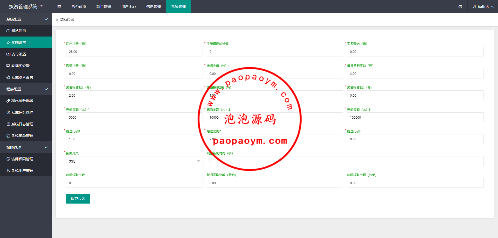This screenshot has height=238, width=498.
Task: Click the 邀请投资1级（%）input field
Action: (134, 95)
